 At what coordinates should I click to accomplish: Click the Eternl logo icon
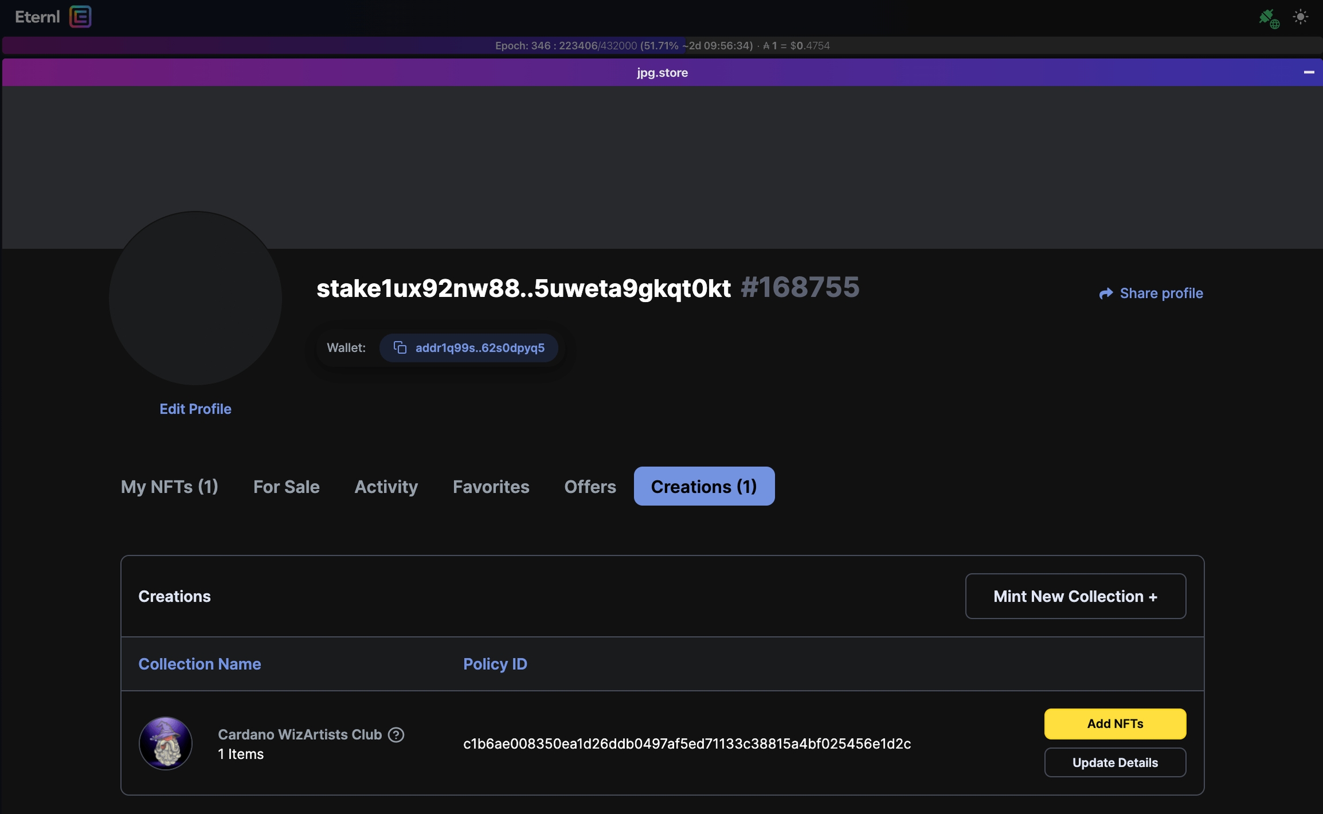(80, 17)
